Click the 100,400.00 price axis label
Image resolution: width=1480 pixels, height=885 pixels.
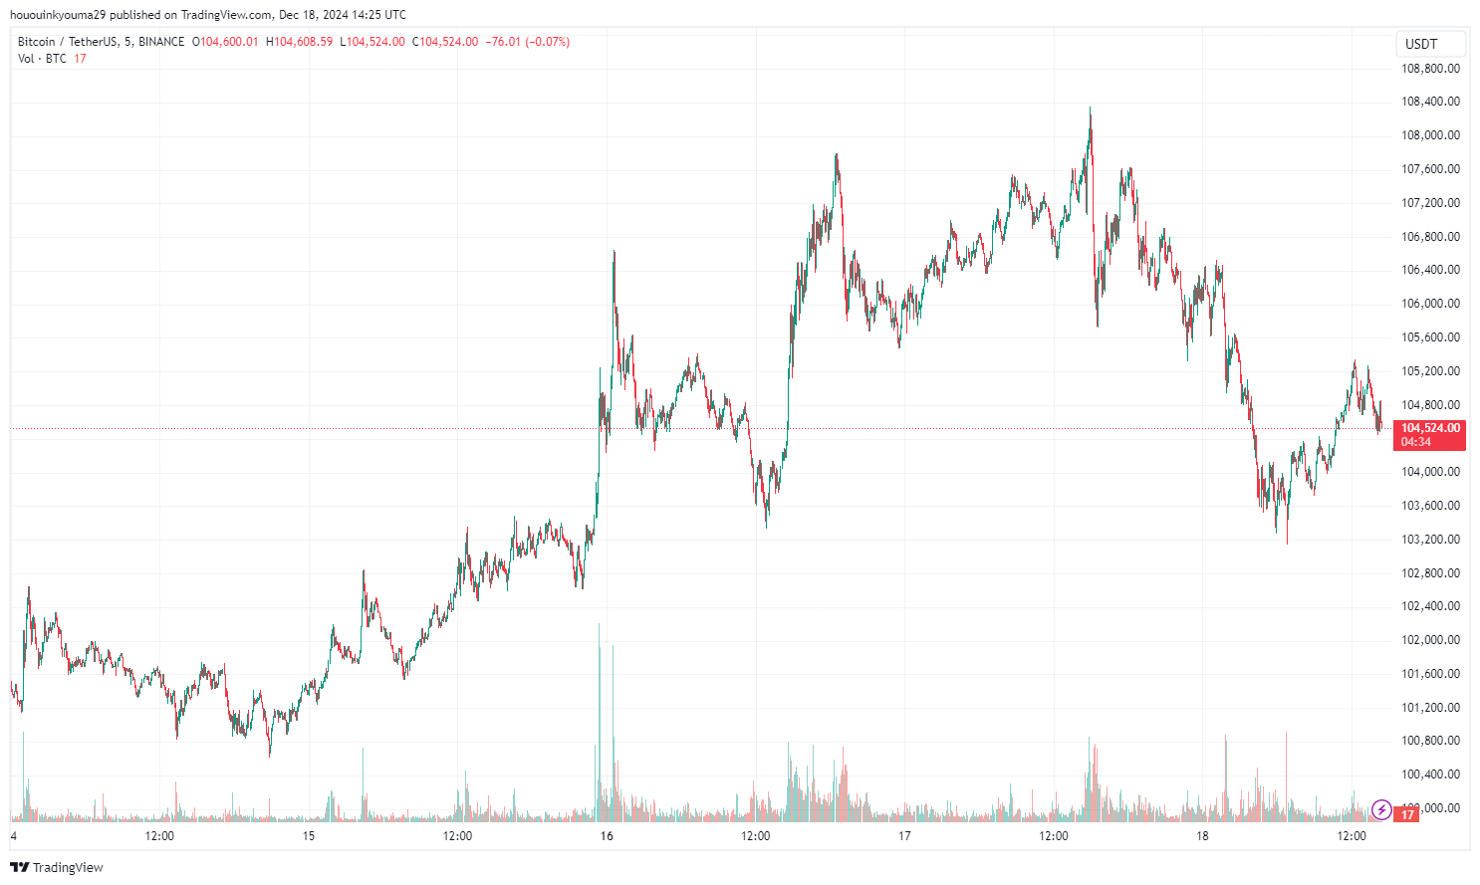coord(1430,774)
